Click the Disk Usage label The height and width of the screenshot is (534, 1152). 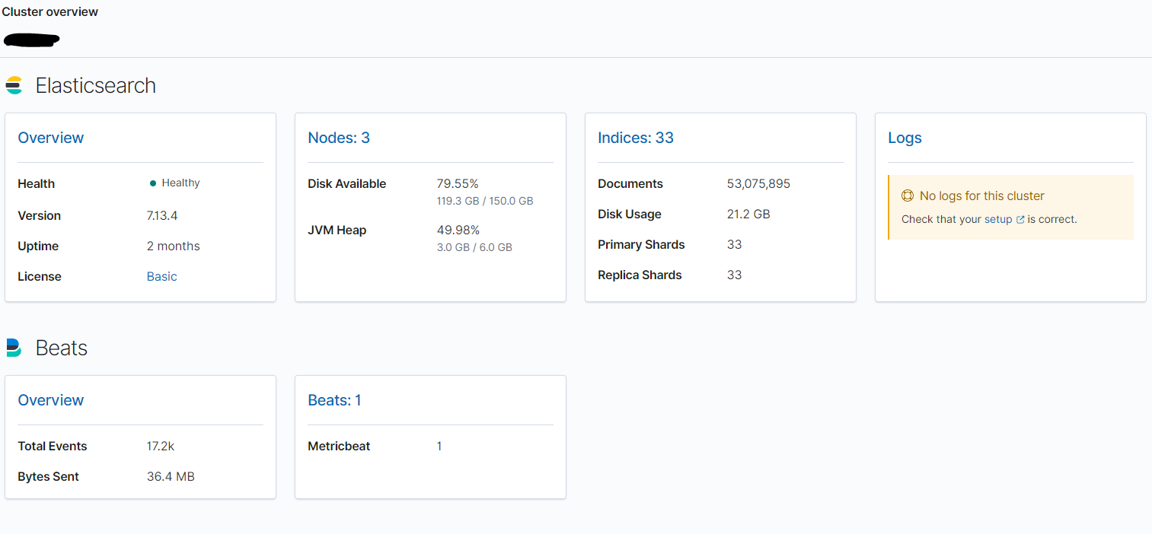click(x=630, y=214)
